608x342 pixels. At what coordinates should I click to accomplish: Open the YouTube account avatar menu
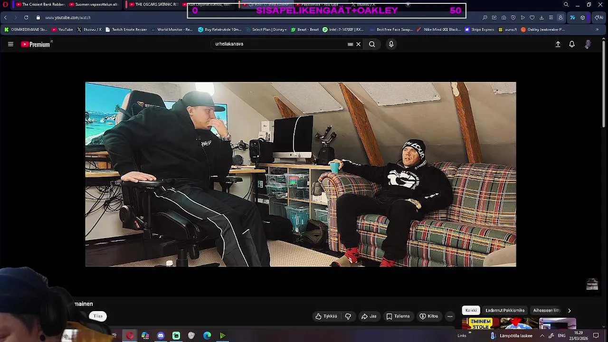pyautogui.click(x=588, y=44)
